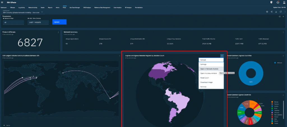287x127 pixels.
Task: Reset parameters with the Parameters panel icon
Action: pyautogui.click(x=280, y=16)
